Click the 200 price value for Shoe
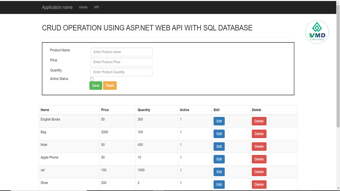Image resolution: width=340 pixels, height=191 pixels. coord(104,183)
